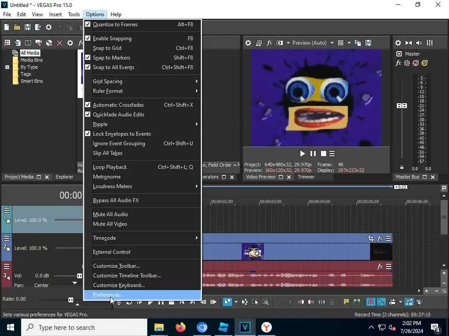Open Firefox from the taskbar
Screen dimensions: 449x336
coord(180,327)
